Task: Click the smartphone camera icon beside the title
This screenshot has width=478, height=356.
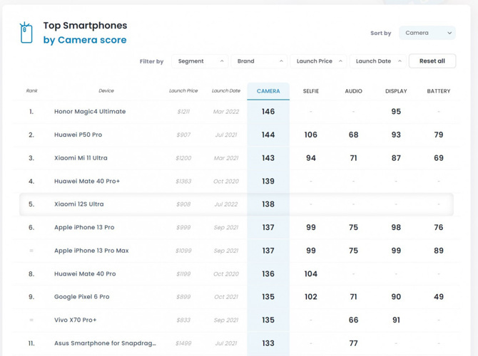Action: (x=26, y=33)
